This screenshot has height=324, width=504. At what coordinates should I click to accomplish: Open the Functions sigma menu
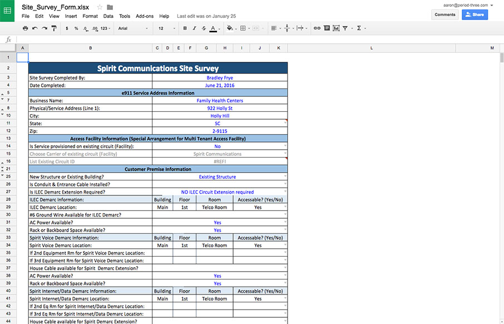click(x=361, y=28)
